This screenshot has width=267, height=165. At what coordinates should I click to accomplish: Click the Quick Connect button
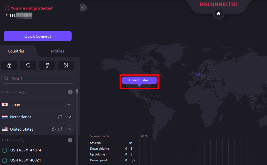38,36
